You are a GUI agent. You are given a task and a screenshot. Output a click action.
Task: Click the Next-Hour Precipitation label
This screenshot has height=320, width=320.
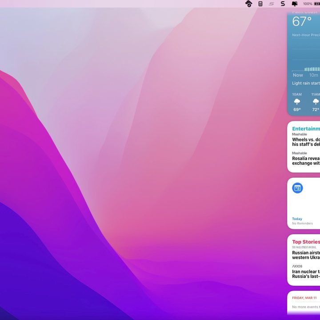click(306, 35)
